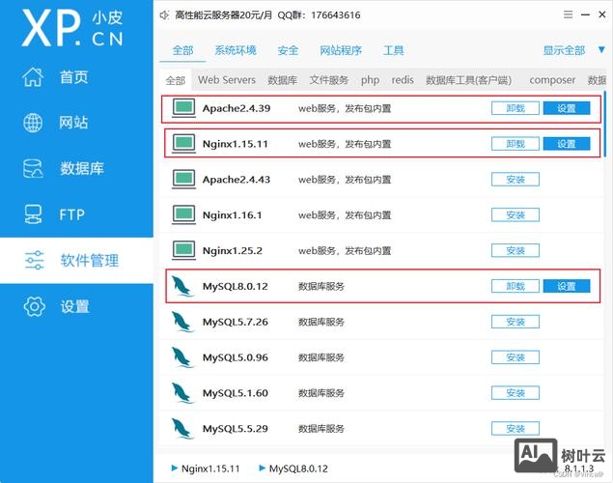
Task: Click the 网站 globe icon
Action: (x=33, y=123)
